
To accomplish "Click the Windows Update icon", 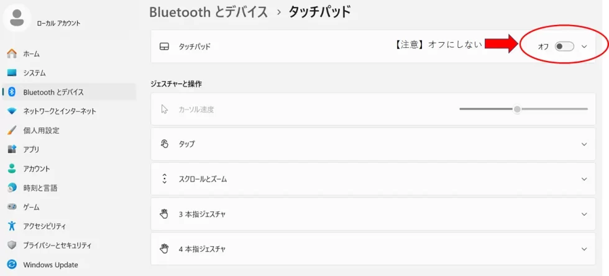I will (x=11, y=265).
